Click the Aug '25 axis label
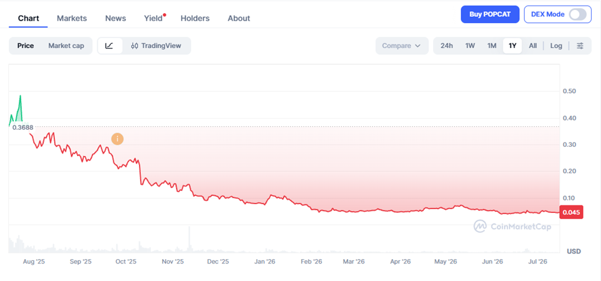This screenshot has width=601, height=281. click(x=34, y=262)
